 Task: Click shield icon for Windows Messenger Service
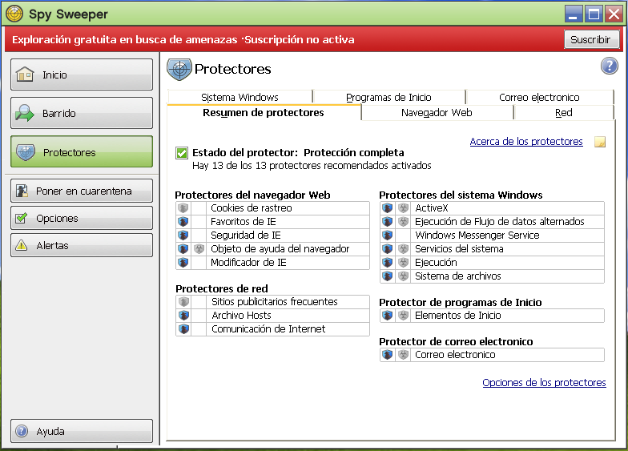pos(388,236)
